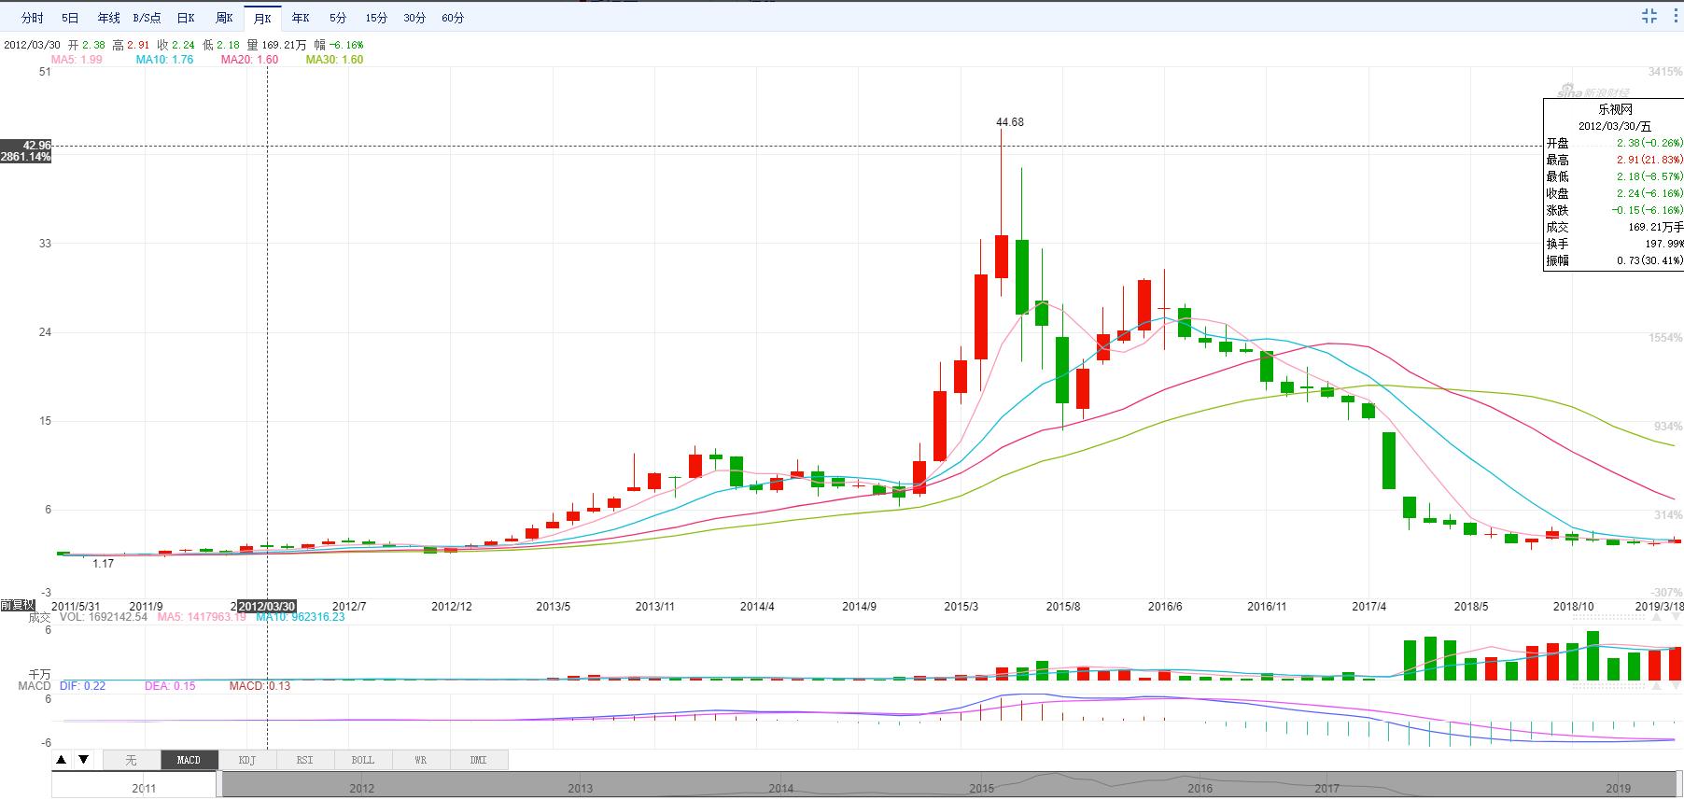Open the three-dot more options menu
The height and width of the screenshot is (800, 1684).
(x=1674, y=16)
